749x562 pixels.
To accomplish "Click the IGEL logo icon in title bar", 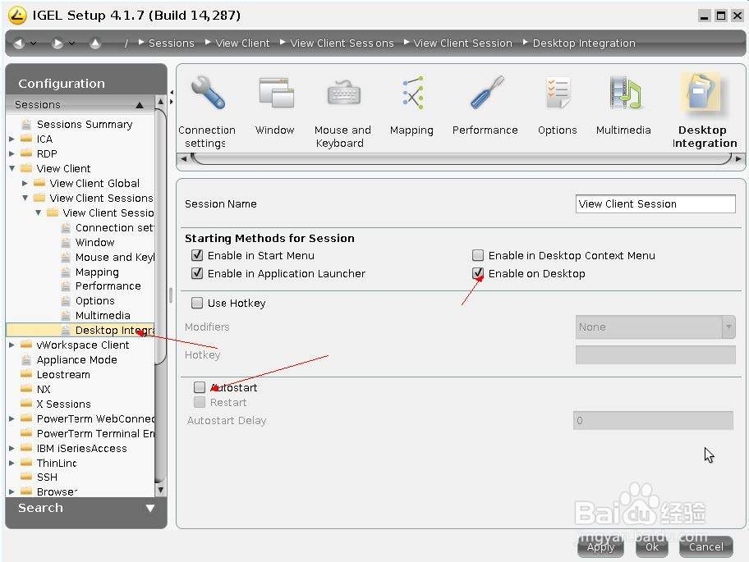I will [x=17, y=16].
